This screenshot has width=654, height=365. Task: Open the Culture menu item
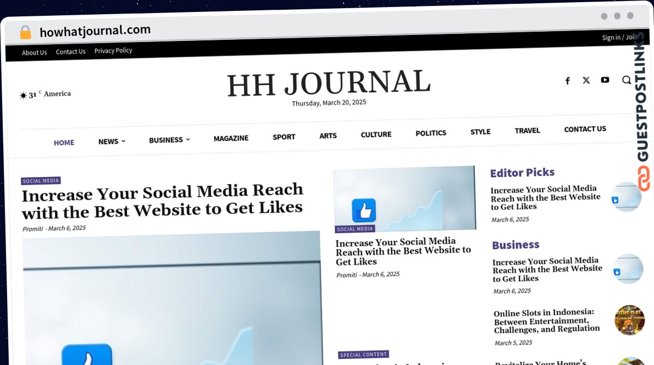pos(376,135)
